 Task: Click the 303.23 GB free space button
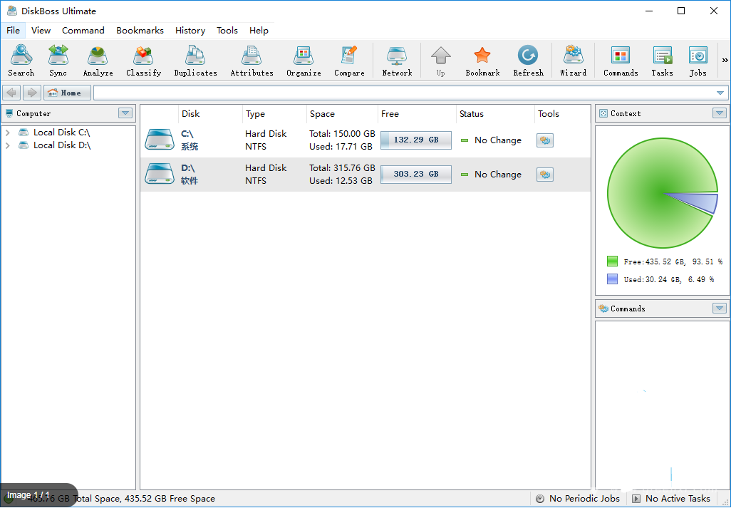pyautogui.click(x=416, y=175)
